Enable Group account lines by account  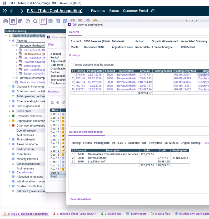click(x=72, y=65)
